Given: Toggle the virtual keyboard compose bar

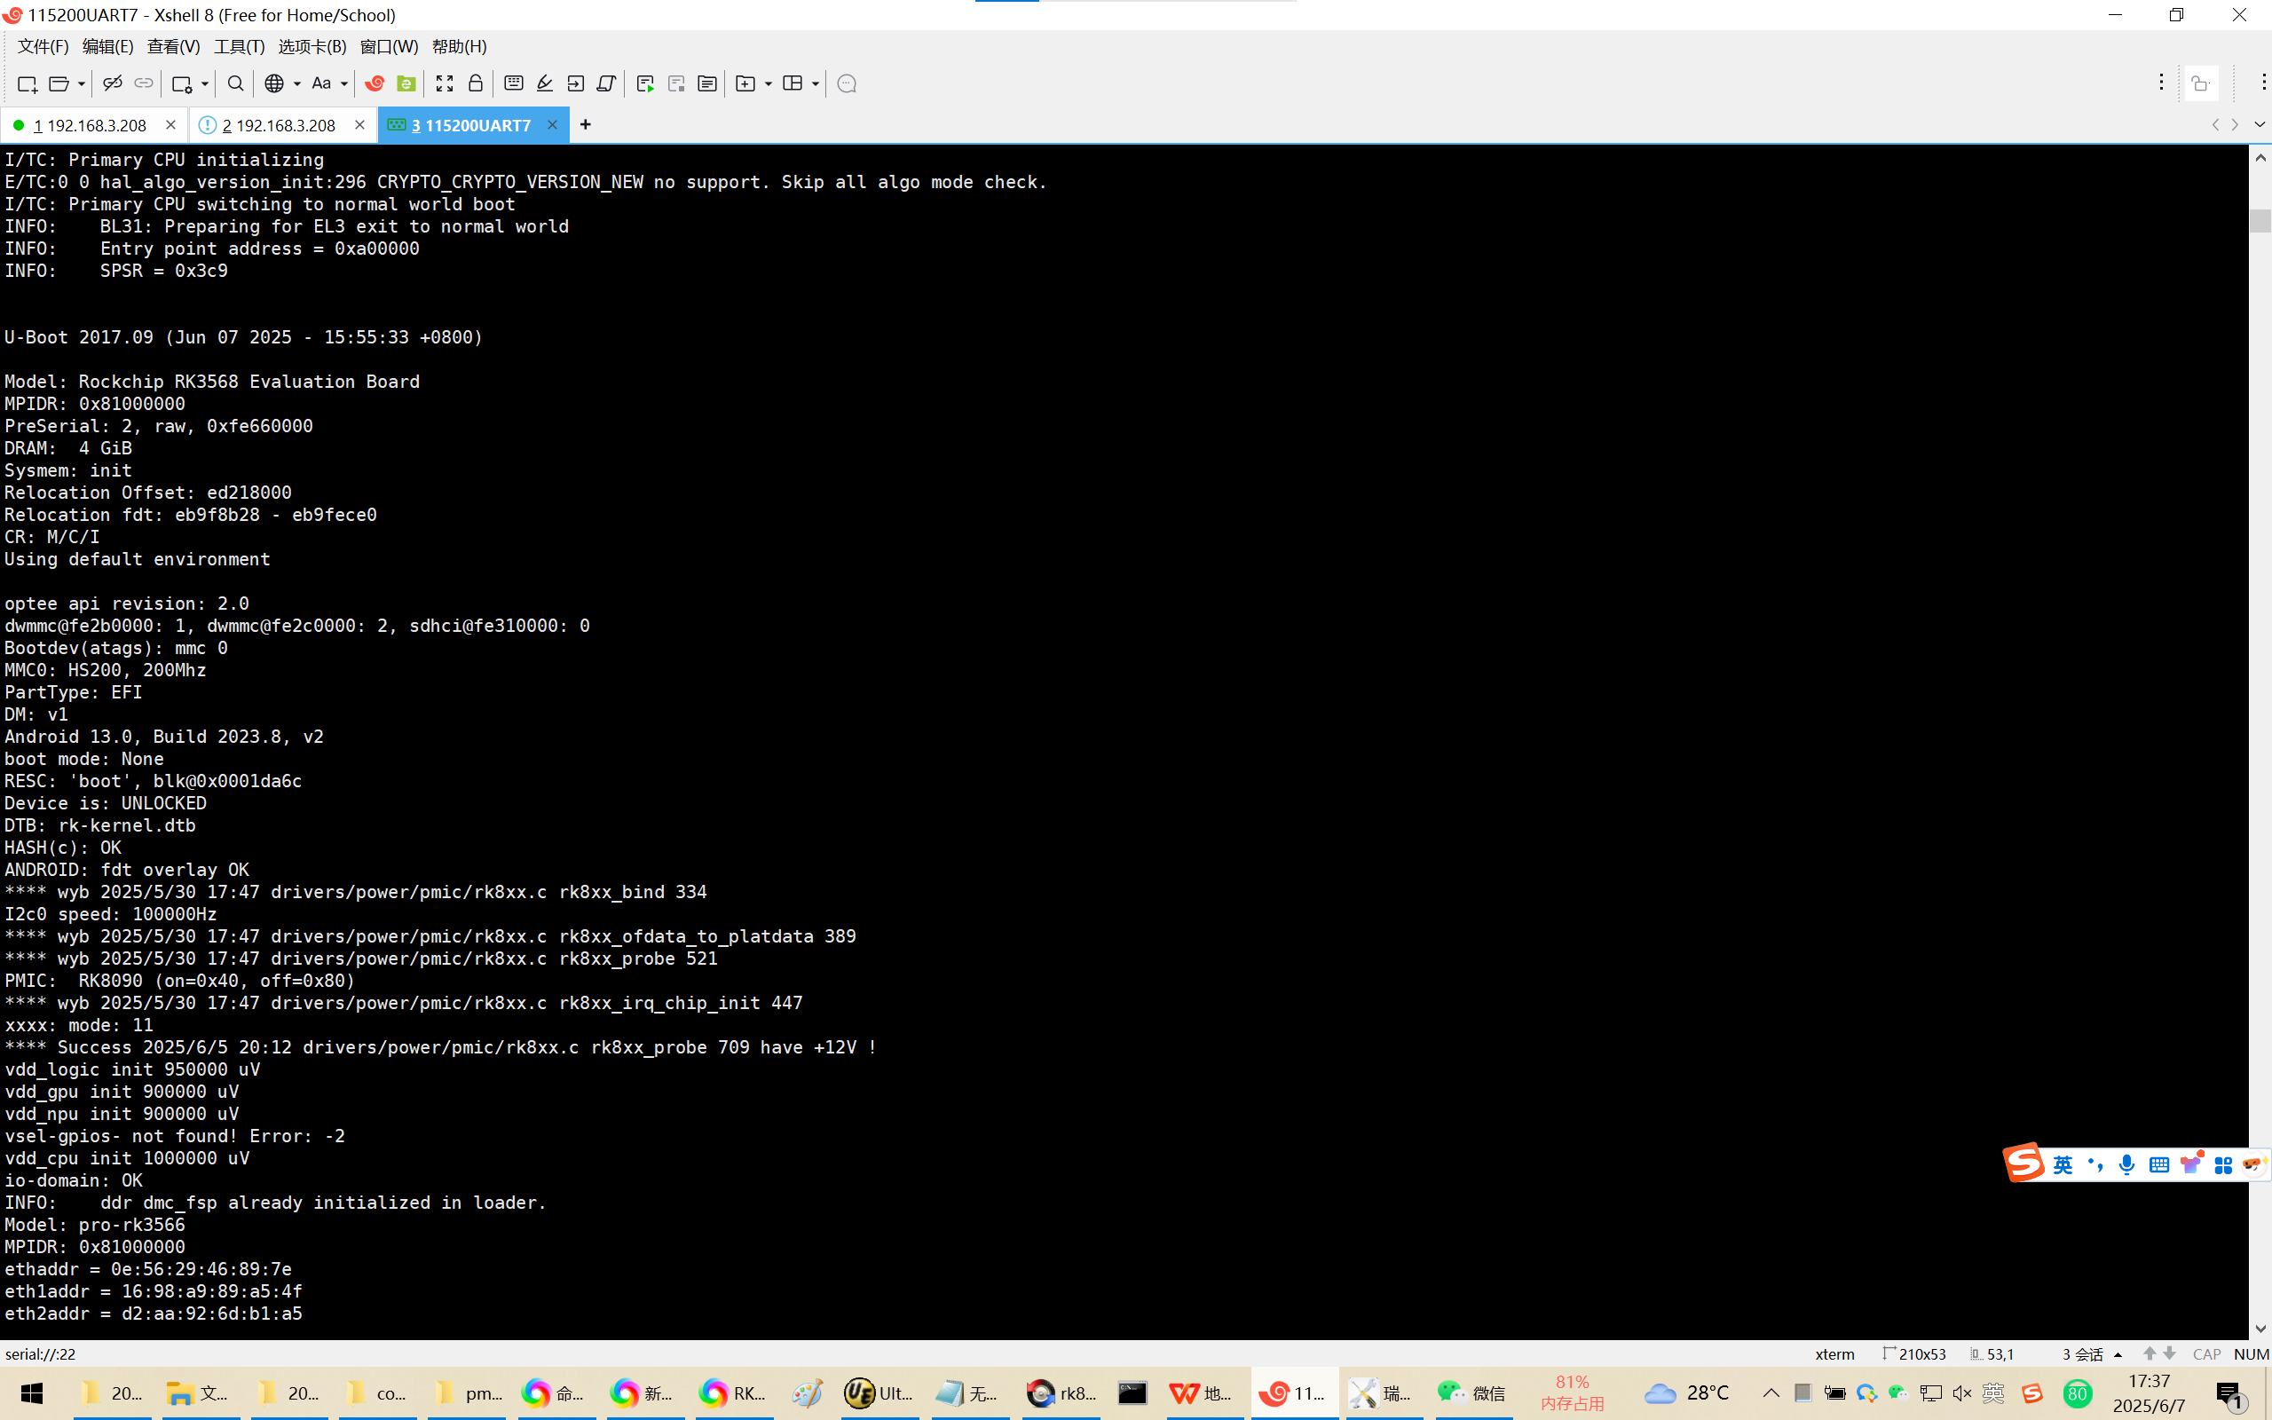Looking at the screenshot, I should 514,83.
